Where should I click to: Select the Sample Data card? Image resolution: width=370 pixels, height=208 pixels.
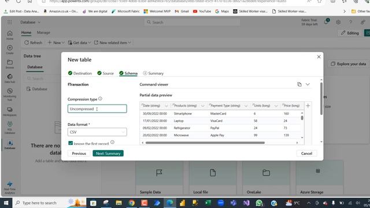[x=160, y=178]
